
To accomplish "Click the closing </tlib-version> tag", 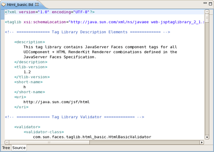I will pyautogui.click(x=32, y=77).
